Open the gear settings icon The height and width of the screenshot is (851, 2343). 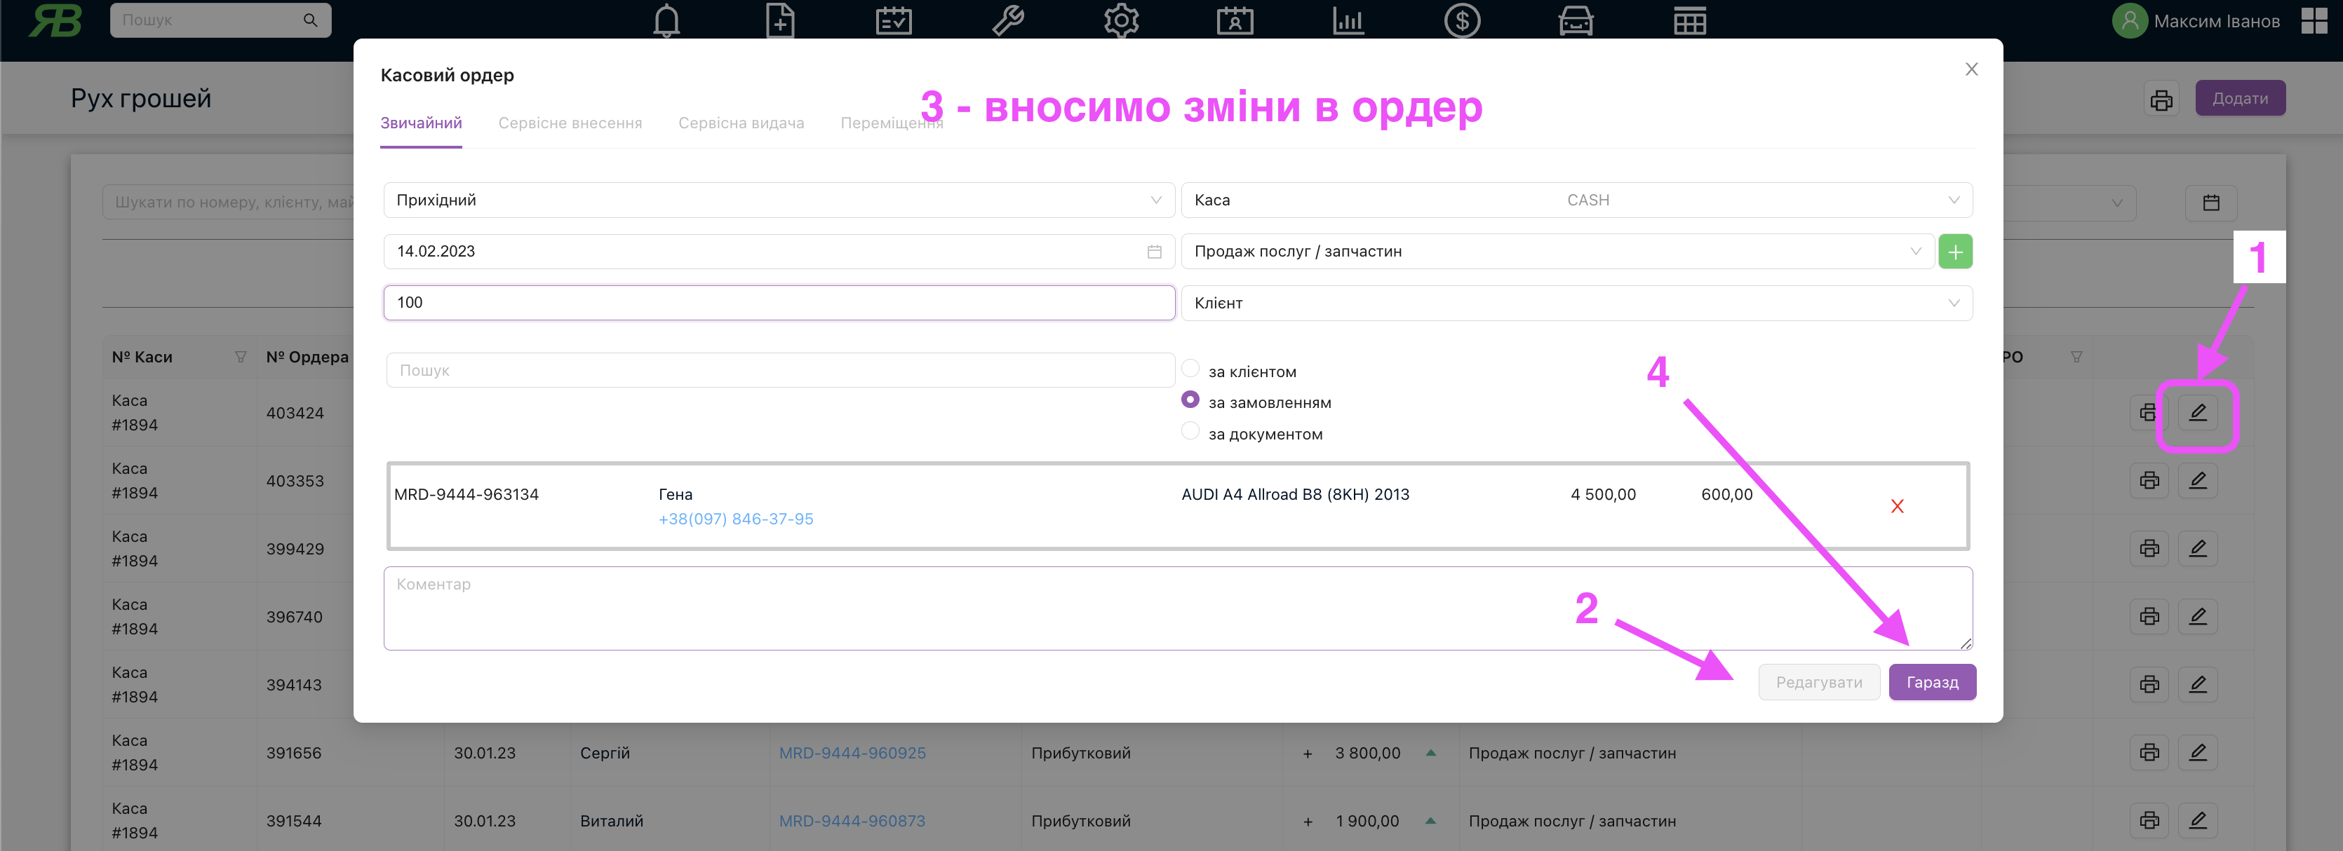tap(1120, 20)
